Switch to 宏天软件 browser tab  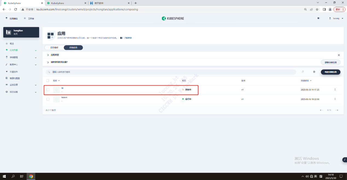point(110,3)
